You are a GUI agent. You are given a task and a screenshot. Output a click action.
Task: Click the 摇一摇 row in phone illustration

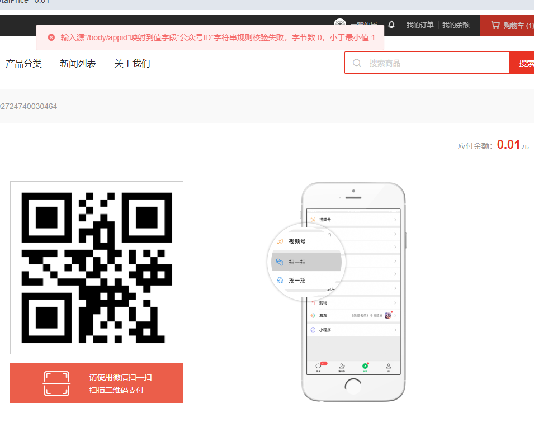point(306,280)
